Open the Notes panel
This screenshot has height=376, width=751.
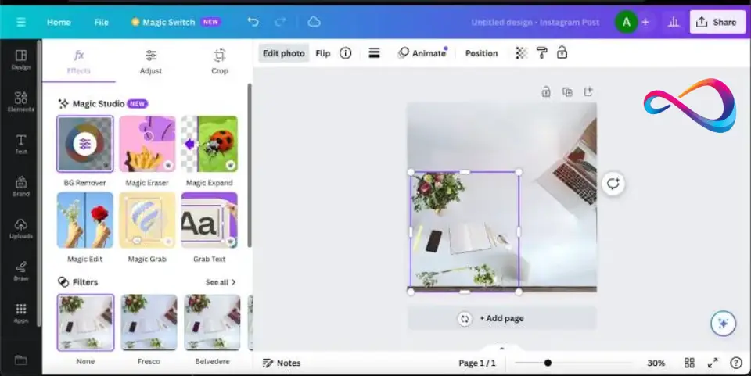click(282, 363)
